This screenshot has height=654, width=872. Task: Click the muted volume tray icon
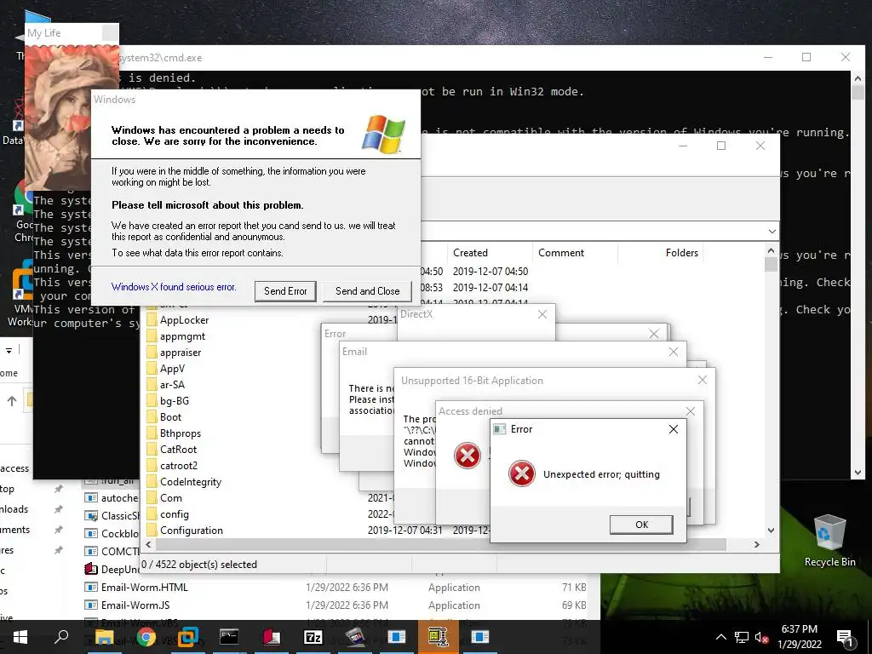762,637
